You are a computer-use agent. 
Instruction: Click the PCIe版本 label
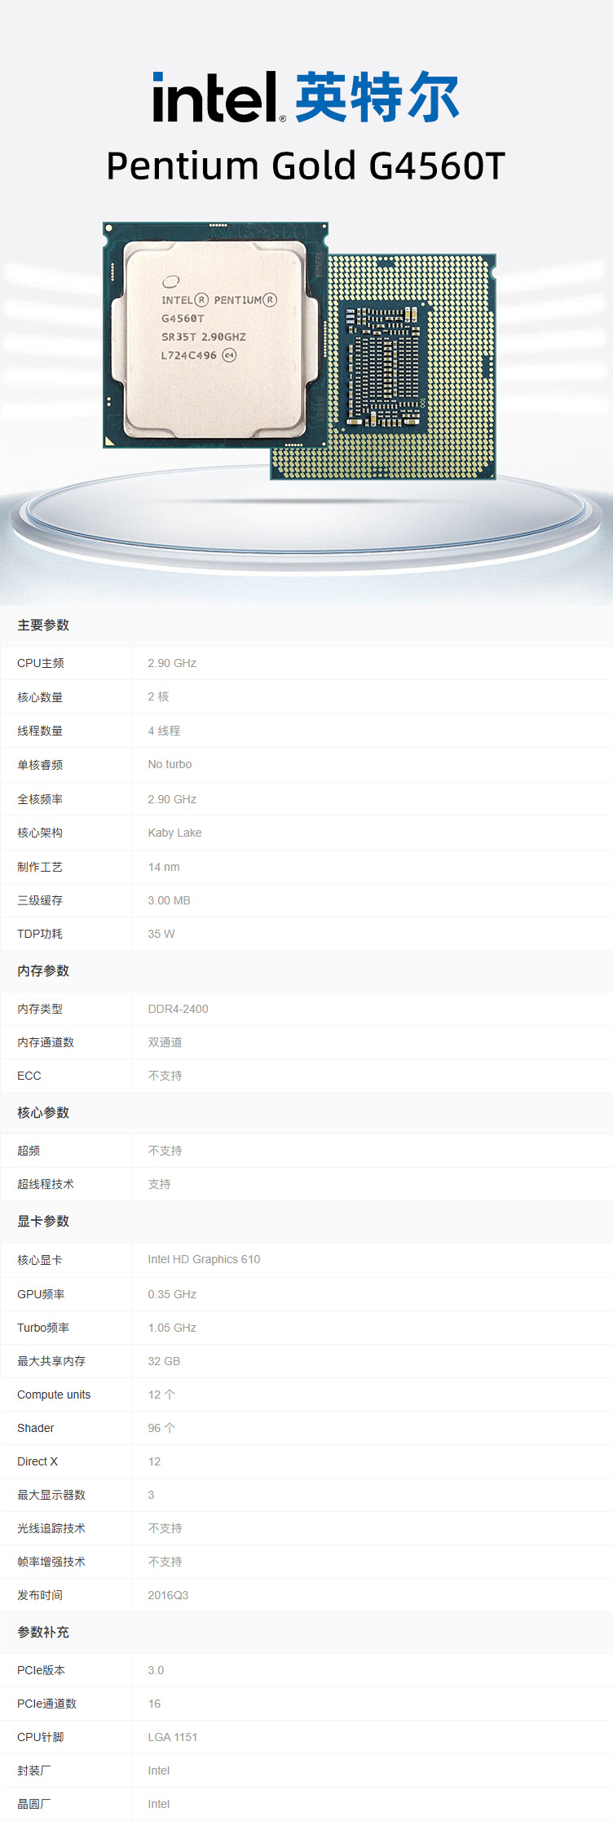[42, 1670]
